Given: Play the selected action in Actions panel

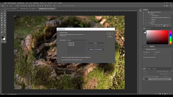Looking at the screenshot, I should tap(162, 26).
